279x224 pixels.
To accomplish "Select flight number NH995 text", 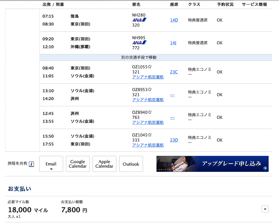I will (139, 38).
